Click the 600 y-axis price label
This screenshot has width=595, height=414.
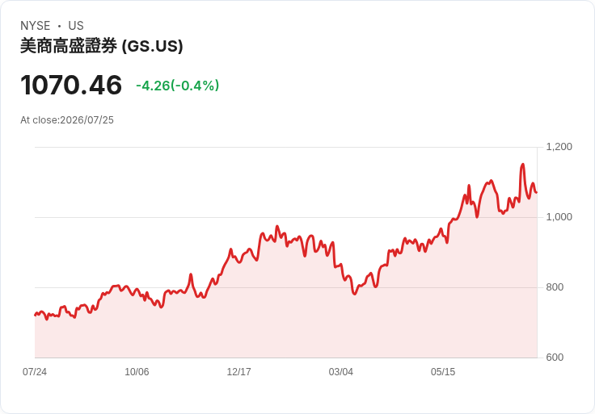coord(555,358)
